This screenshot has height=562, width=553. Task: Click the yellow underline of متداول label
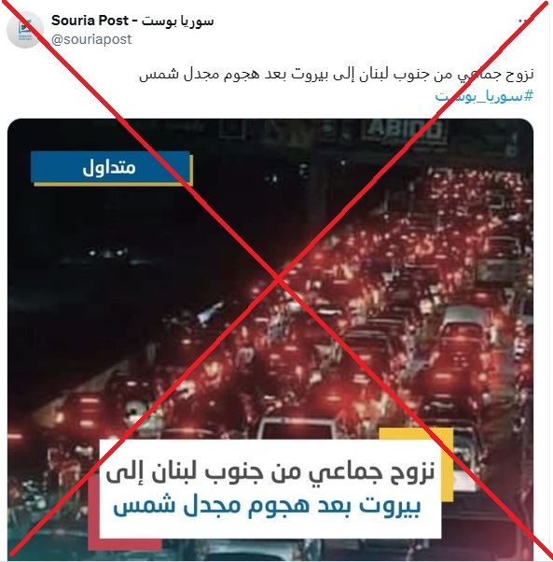(x=114, y=184)
